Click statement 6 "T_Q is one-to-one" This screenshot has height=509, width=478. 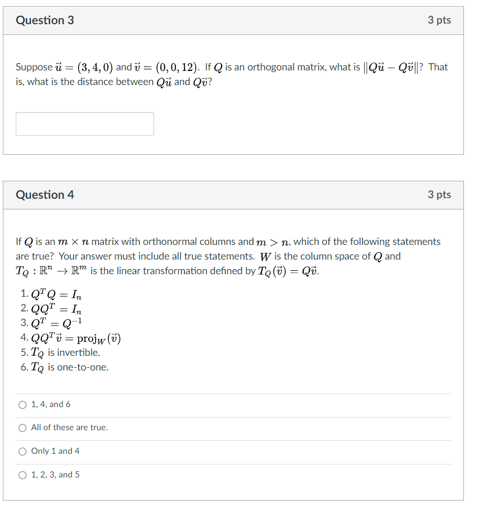click(63, 367)
